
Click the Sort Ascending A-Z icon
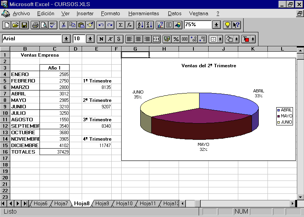tap(140, 25)
